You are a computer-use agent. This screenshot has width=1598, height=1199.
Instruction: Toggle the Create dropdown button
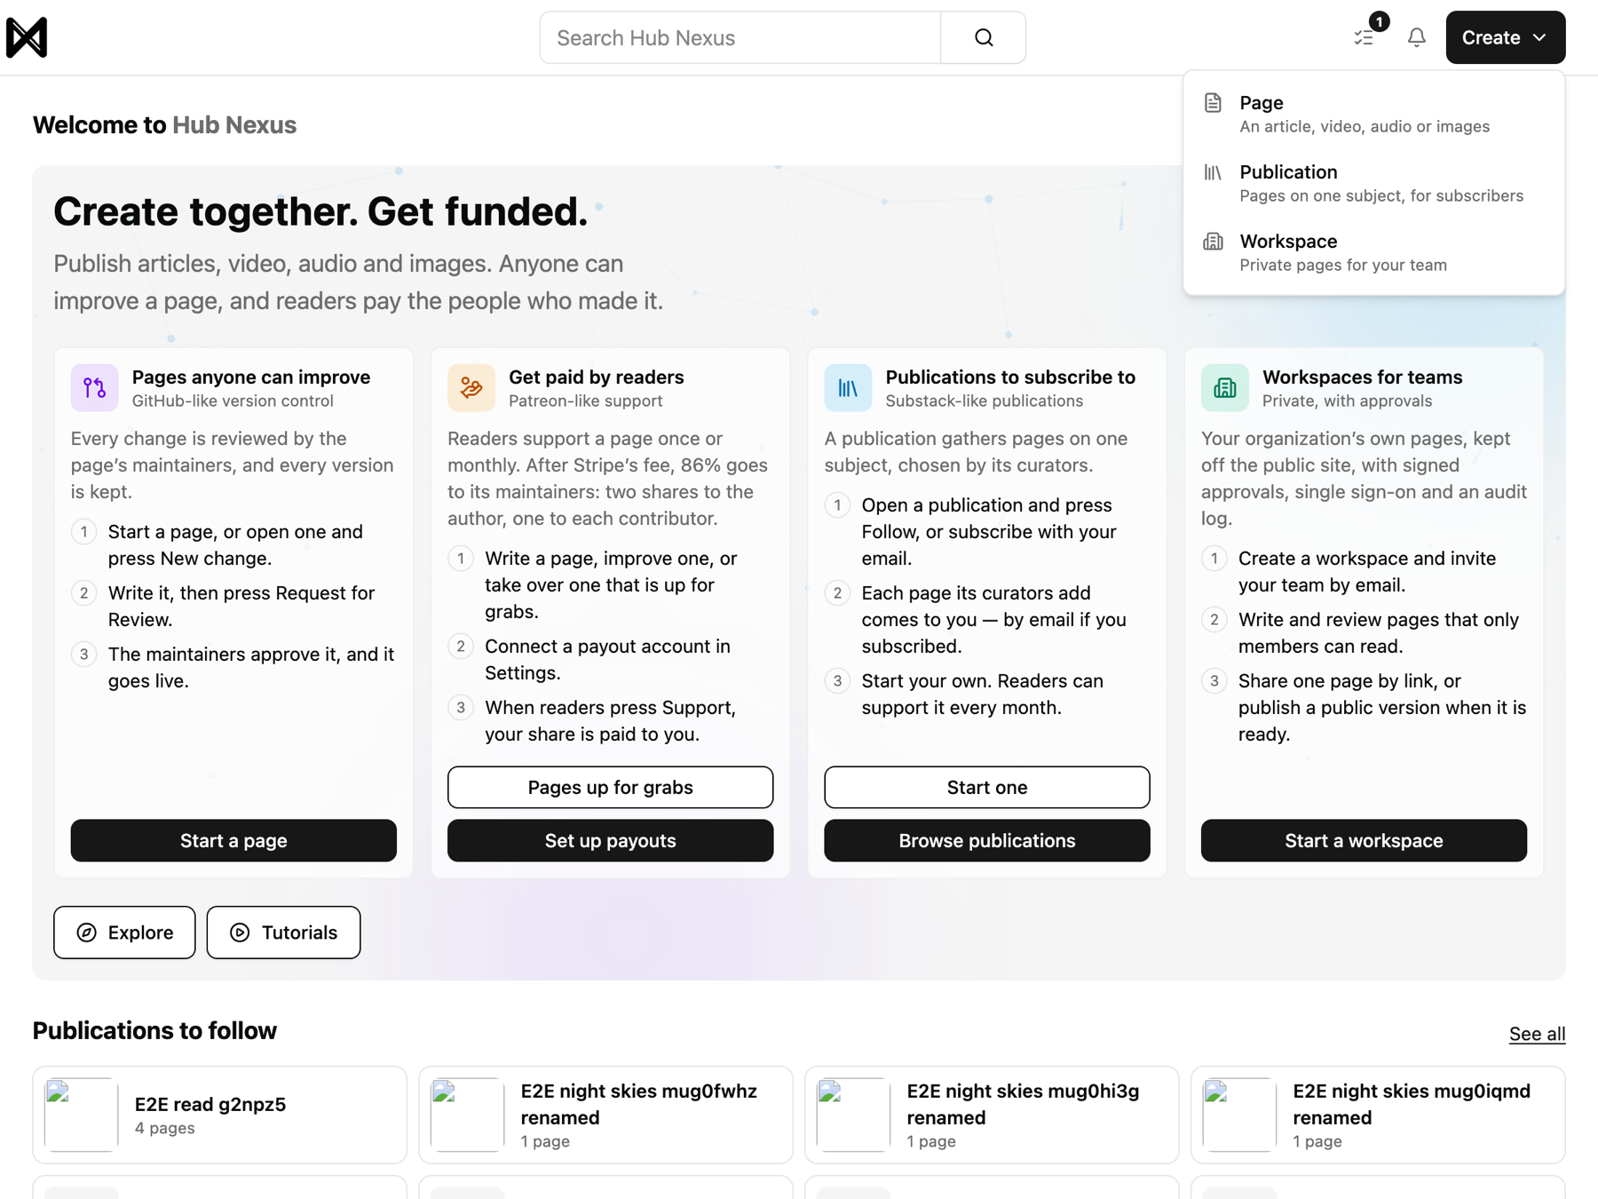pyautogui.click(x=1506, y=37)
